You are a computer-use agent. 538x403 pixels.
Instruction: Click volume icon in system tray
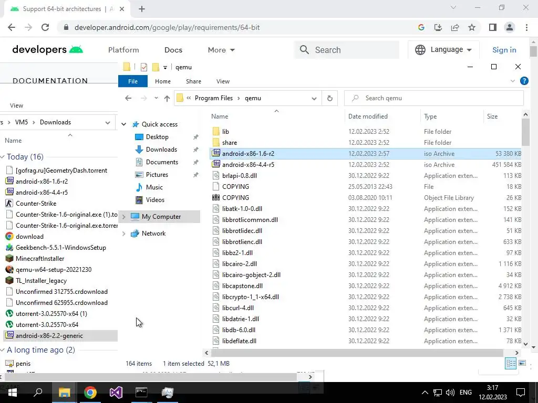pos(450,393)
